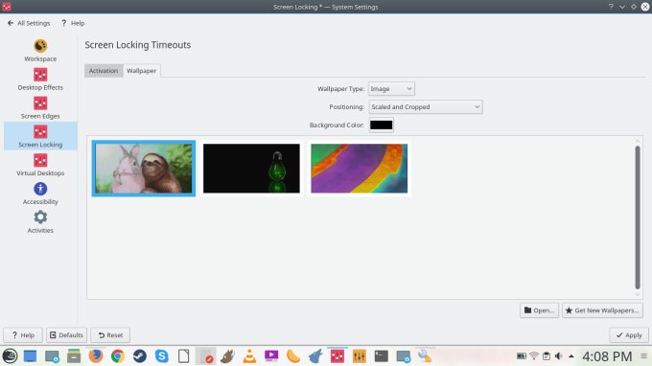Click the Reset button
This screenshot has width=652, height=366.
[110, 334]
